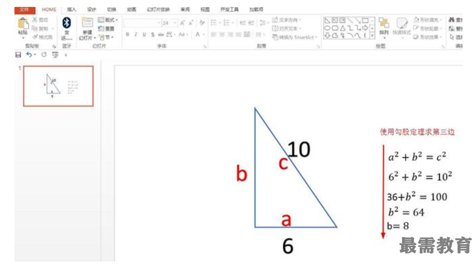Click Convert to SmartArt button

point(294,37)
